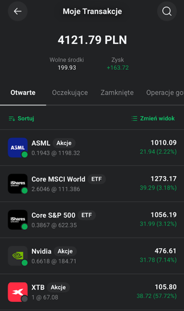The height and width of the screenshot is (311, 184).
Task: Open search with magnifier icon
Action: [x=167, y=11]
